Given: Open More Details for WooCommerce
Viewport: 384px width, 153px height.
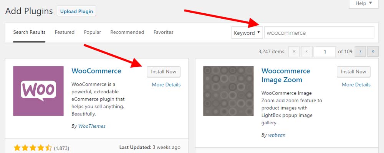Looking at the screenshot, I should [166, 85].
